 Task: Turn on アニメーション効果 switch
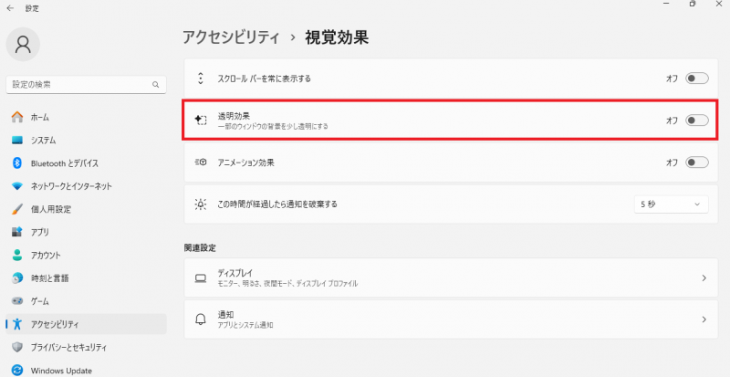(696, 162)
